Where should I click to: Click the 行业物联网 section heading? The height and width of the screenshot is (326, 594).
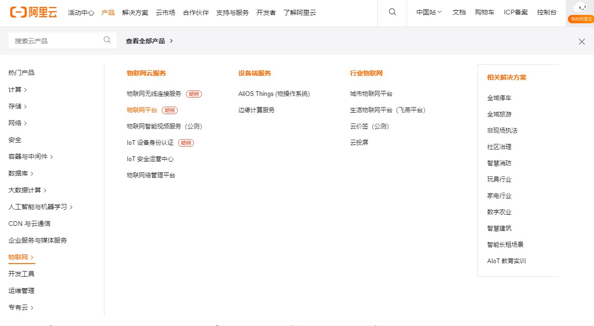tap(366, 73)
